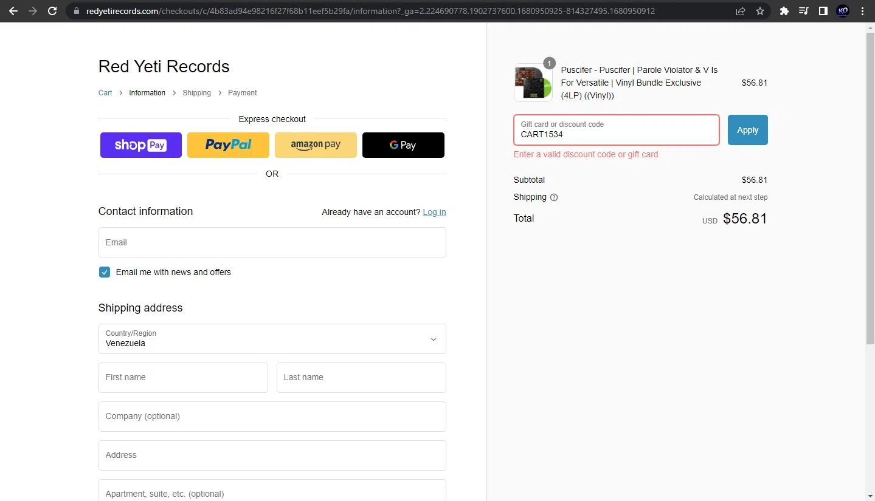Open the Chrome three-dot menu
The height and width of the screenshot is (501, 875).
pyautogui.click(x=862, y=11)
